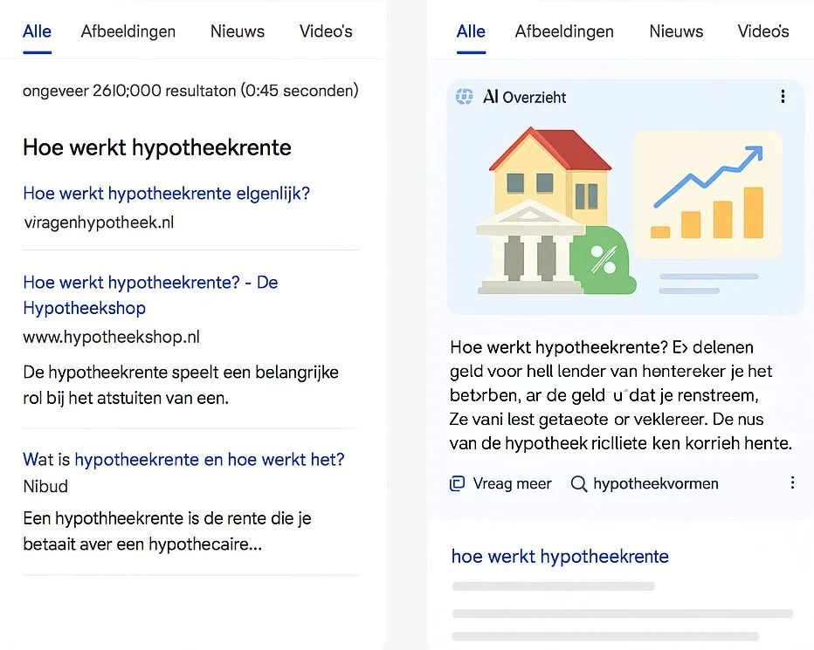Click the Nibud result 'Wat is hypotheekrente'

click(184, 459)
